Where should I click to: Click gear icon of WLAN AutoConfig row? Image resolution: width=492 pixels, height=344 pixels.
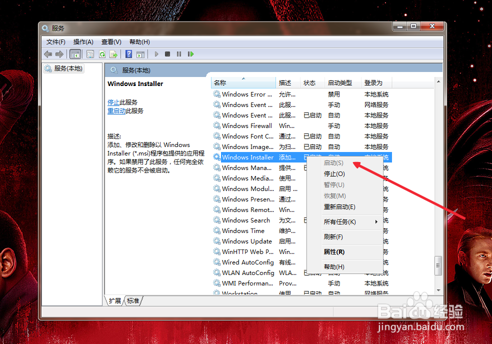coord(217,272)
